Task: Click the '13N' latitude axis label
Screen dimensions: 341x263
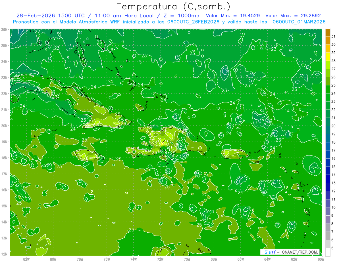Action: pos(4,238)
